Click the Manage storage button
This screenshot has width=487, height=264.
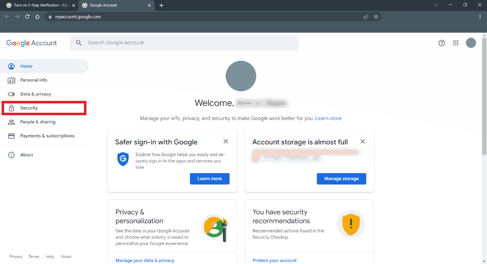pos(341,178)
